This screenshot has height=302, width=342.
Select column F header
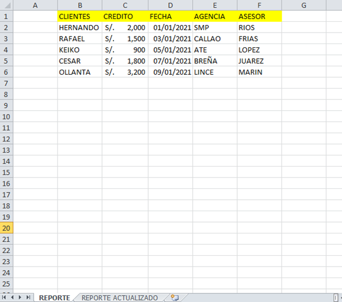click(259, 5)
